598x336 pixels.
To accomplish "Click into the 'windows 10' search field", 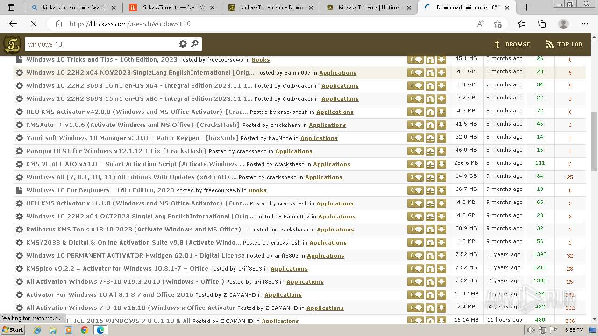I will (100, 44).
